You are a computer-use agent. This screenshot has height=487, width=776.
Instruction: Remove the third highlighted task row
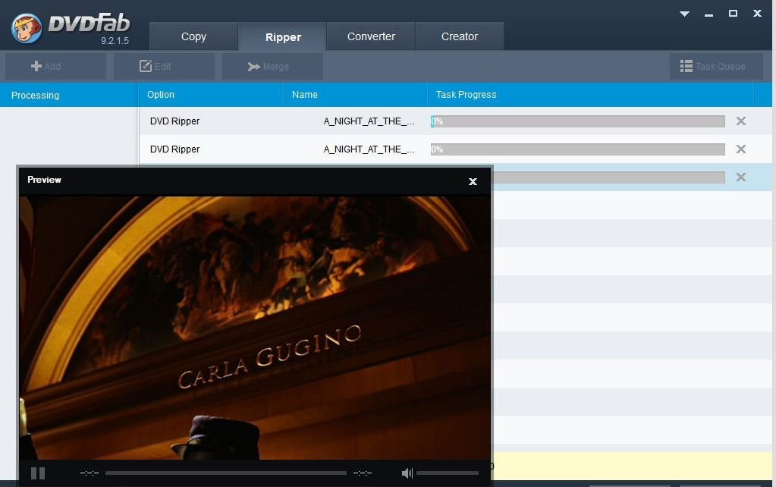tap(741, 178)
